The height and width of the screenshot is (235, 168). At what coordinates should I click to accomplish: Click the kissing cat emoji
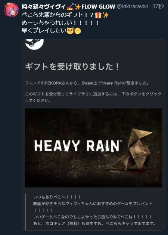70,31
